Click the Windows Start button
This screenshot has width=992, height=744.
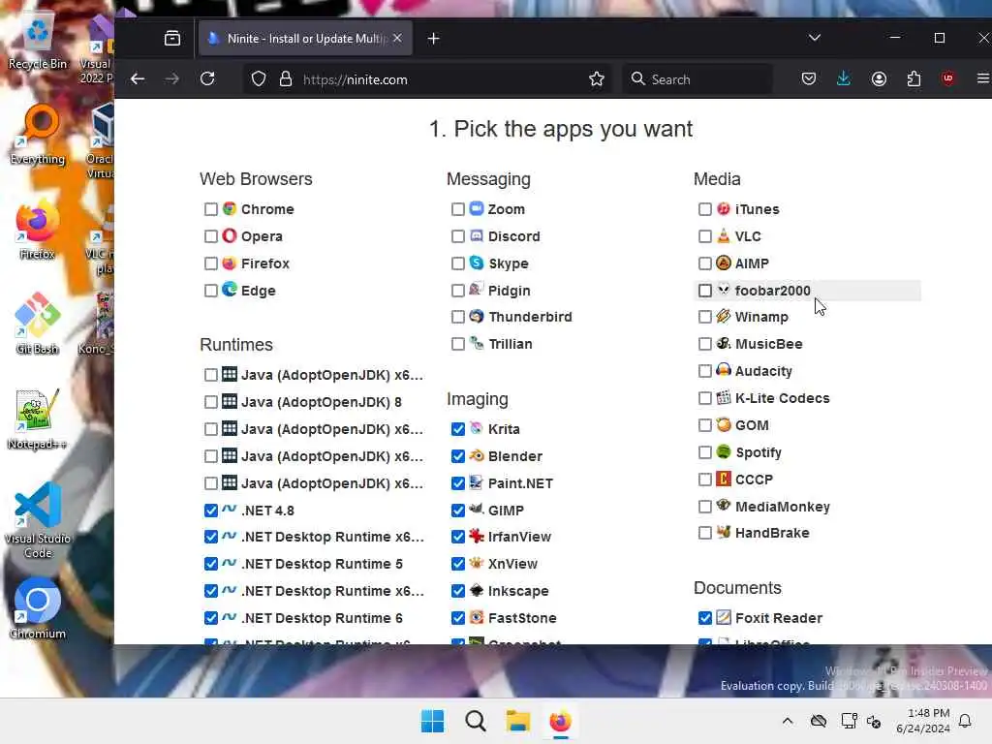(433, 721)
